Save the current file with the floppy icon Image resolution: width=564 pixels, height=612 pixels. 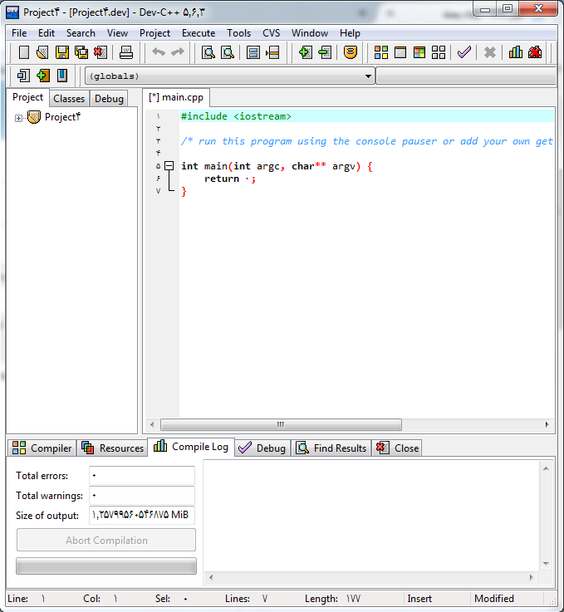coord(62,52)
